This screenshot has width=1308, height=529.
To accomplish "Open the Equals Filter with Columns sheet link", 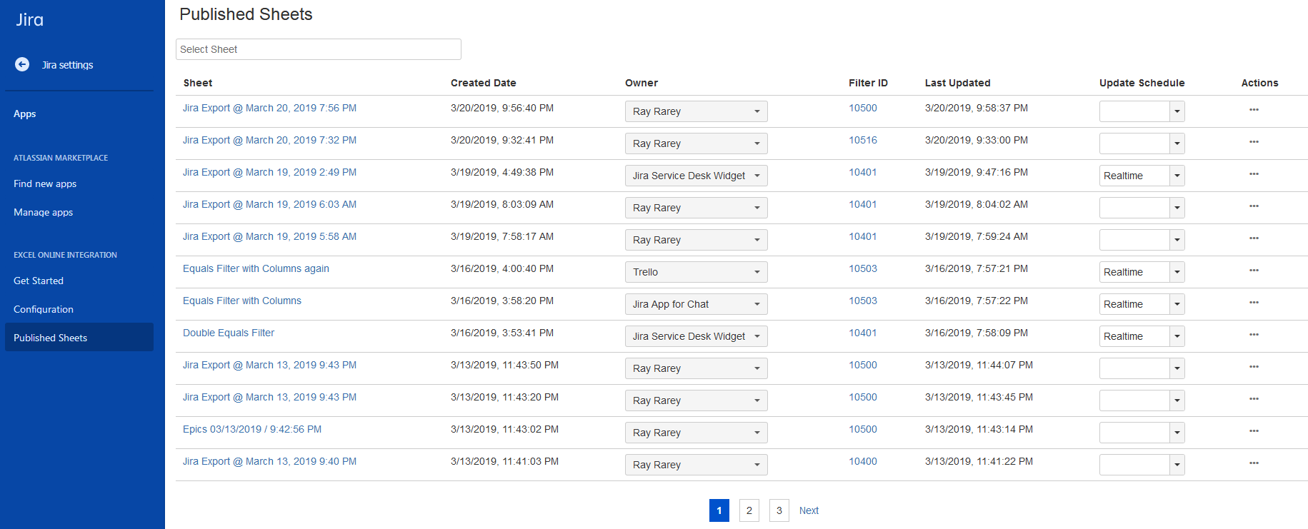I will pos(242,301).
